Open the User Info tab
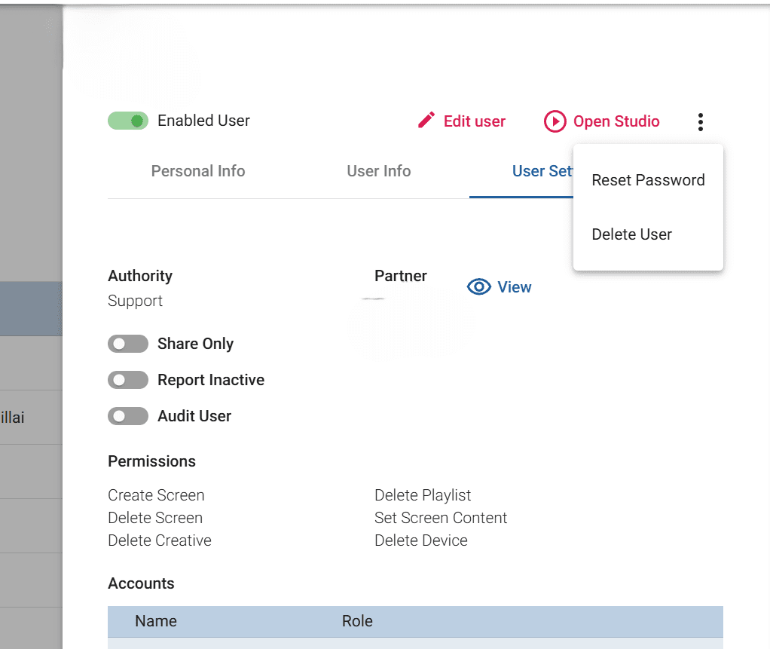770x649 pixels. (378, 171)
